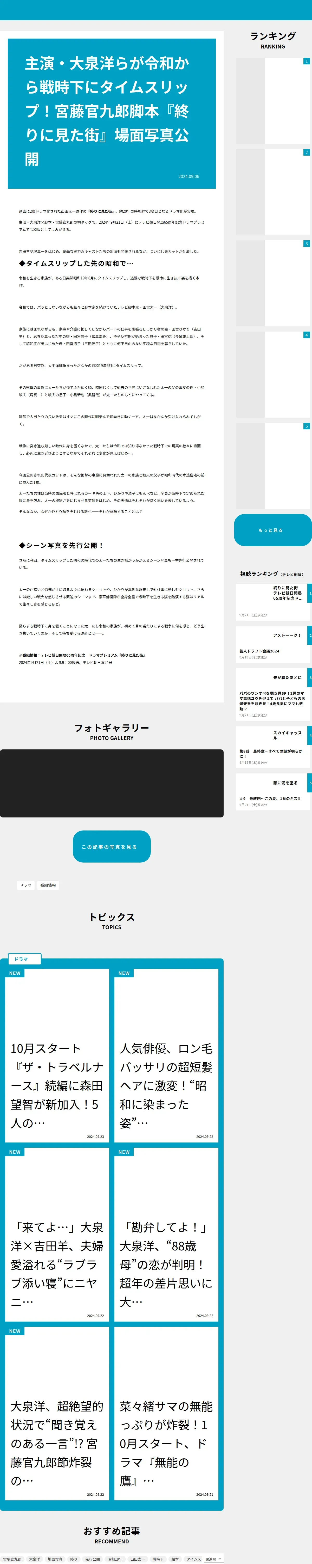Select the 番組情報 tag
Screen dimensions: 312x1564
click(x=48, y=885)
